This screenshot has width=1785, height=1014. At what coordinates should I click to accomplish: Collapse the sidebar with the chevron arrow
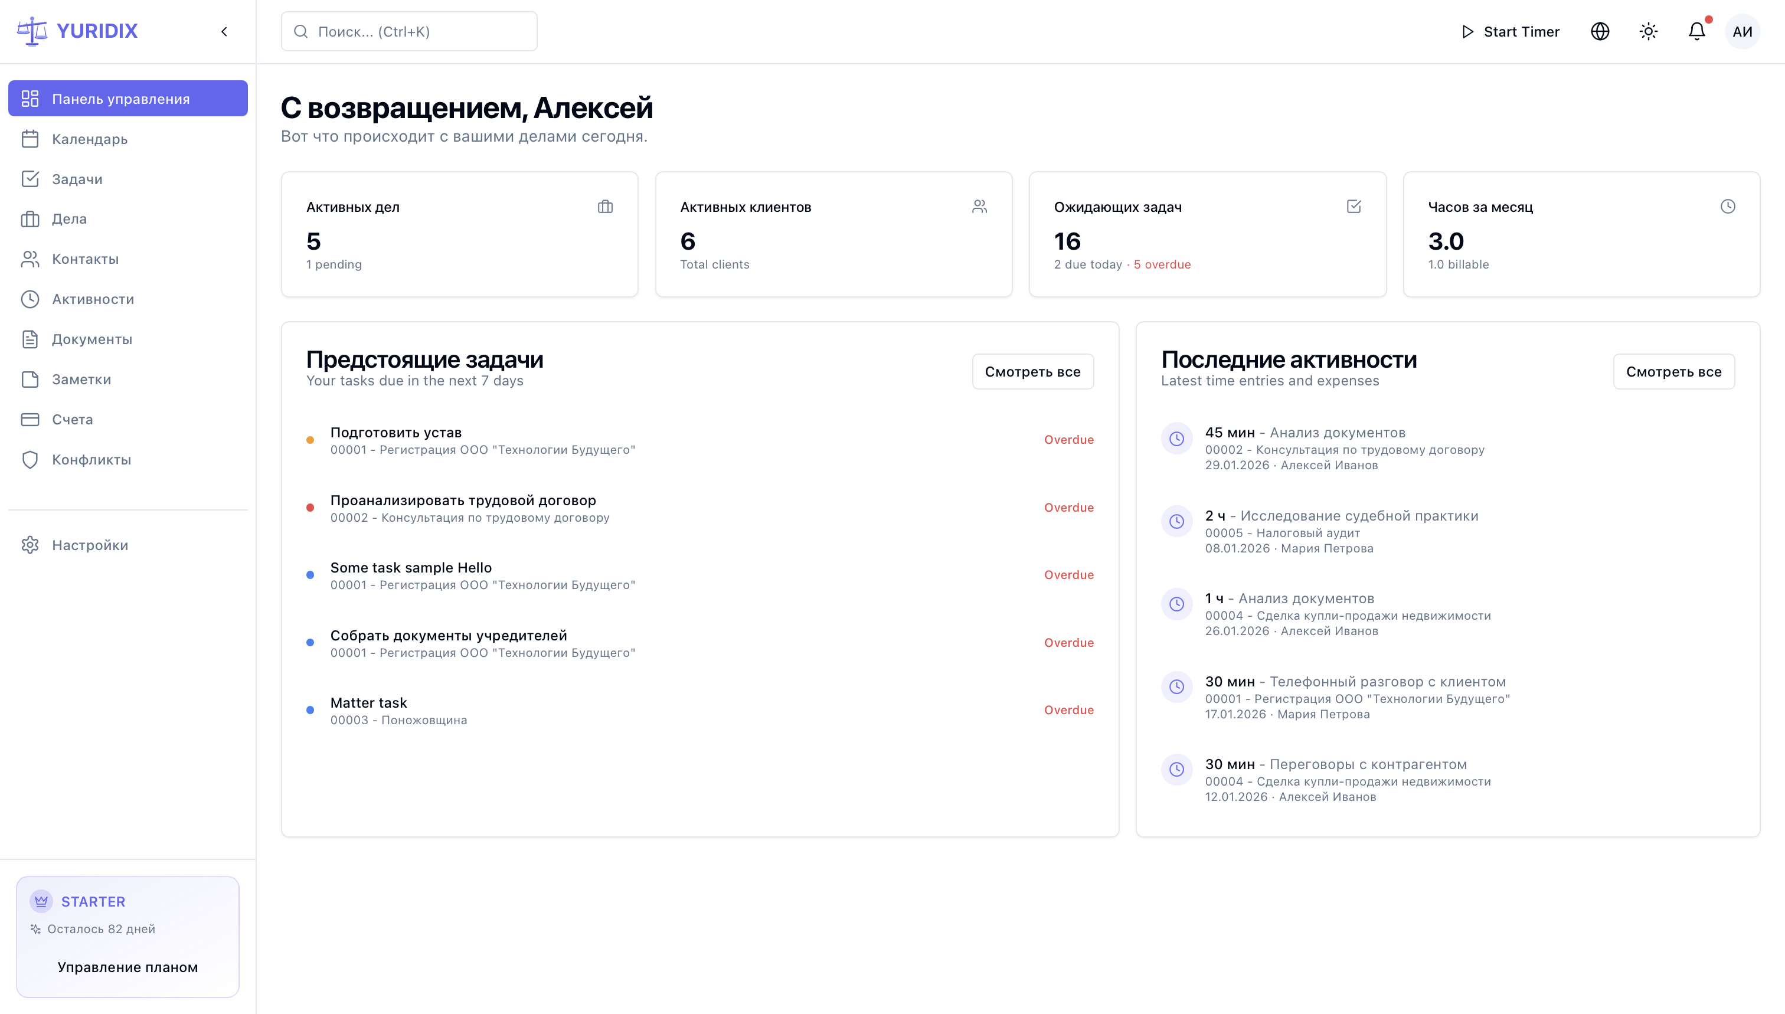224,31
